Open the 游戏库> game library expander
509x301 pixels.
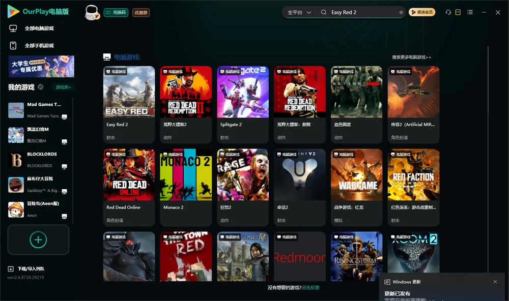63,87
